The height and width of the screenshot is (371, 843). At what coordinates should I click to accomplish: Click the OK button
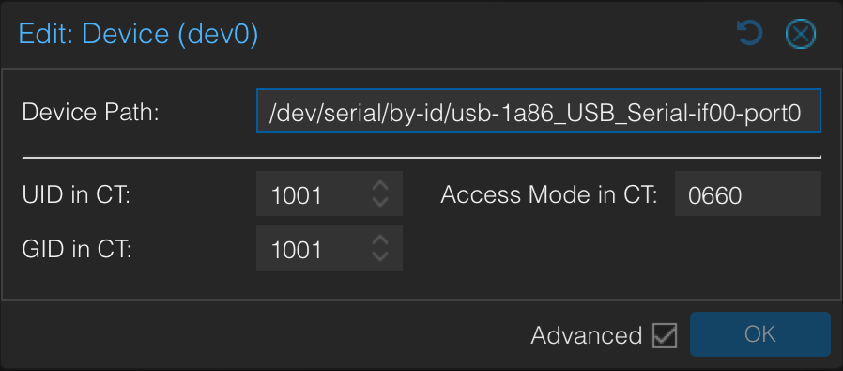pos(760,334)
